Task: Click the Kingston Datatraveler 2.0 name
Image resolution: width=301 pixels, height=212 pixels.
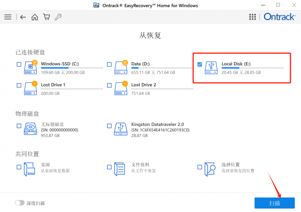Action: pyautogui.click(x=158, y=124)
